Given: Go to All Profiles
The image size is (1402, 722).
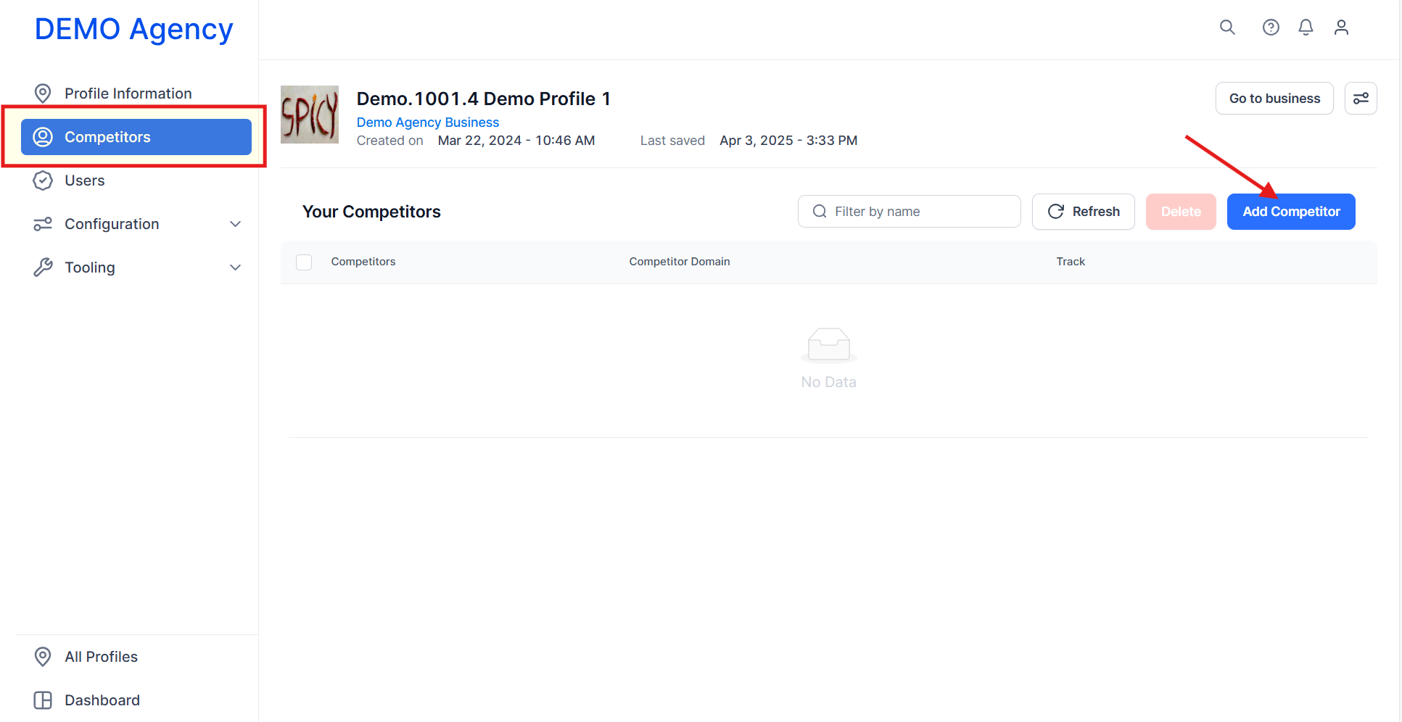Looking at the screenshot, I should point(136,657).
